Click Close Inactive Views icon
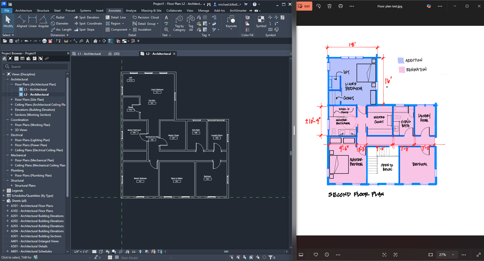The height and width of the screenshot is (261, 484). [118, 41]
